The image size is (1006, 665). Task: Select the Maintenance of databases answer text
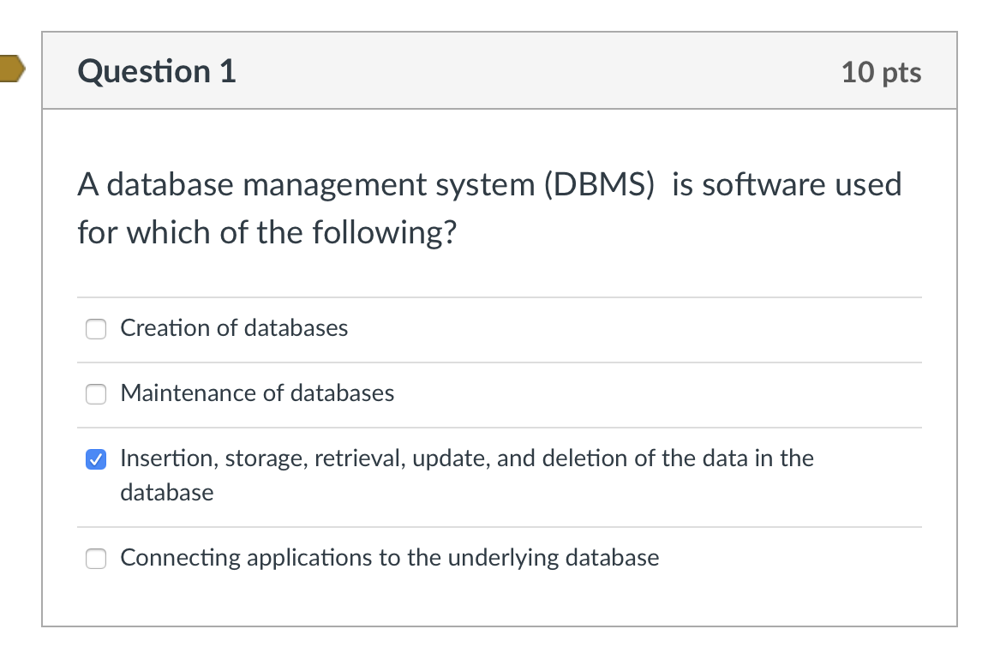point(257,393)
